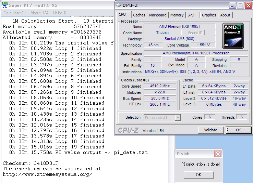Switch to the Graphics tab

pyautogui.click(x=209, y=15)
